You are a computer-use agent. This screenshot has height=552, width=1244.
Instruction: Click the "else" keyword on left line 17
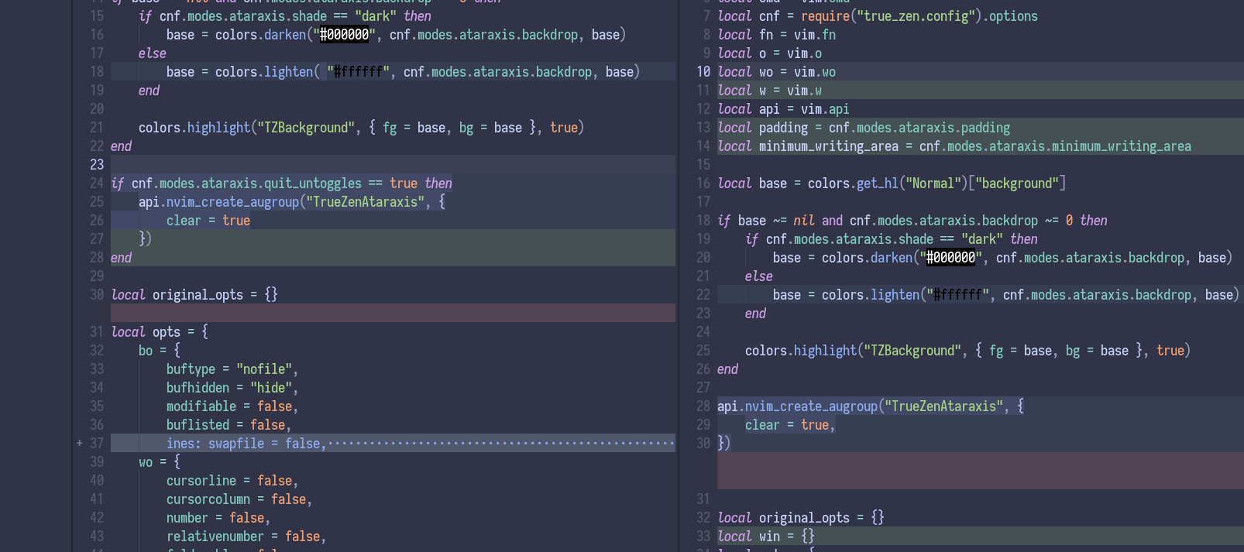coord(153,53)
